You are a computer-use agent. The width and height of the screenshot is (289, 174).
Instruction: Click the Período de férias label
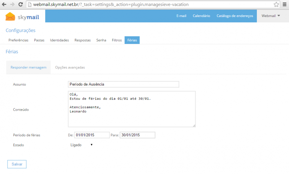[26, 135]
